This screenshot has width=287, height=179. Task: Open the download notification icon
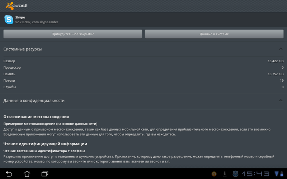click(x=225, y=174)
